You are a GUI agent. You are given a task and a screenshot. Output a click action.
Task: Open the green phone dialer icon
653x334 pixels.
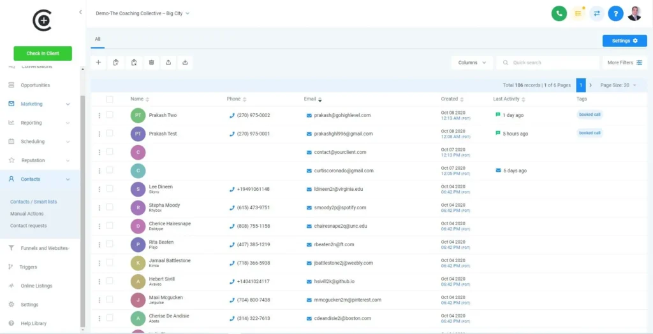pyautogui.click(x=559, y=13)
